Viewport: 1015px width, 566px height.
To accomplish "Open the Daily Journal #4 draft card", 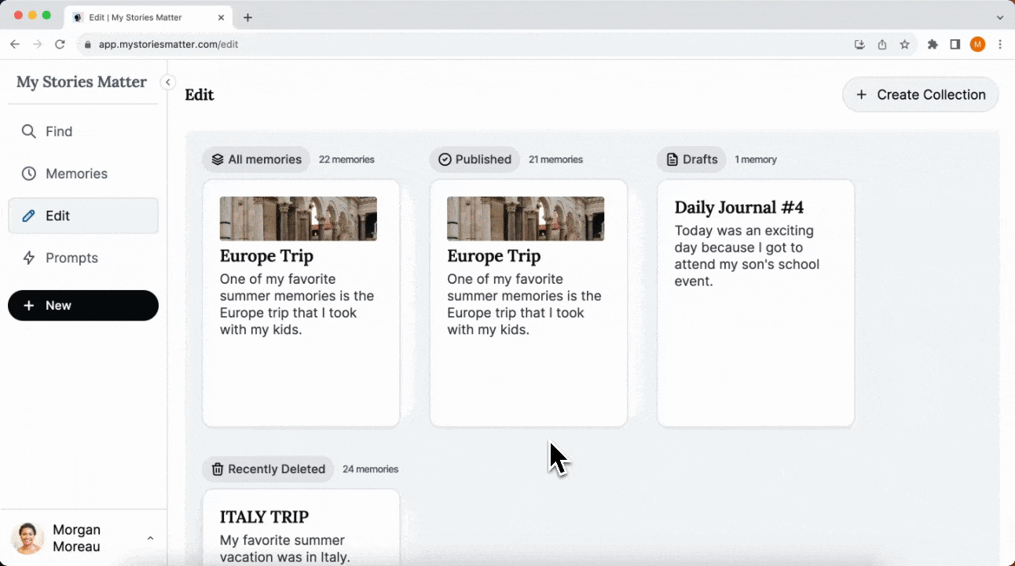I will (x=756, y=303).
